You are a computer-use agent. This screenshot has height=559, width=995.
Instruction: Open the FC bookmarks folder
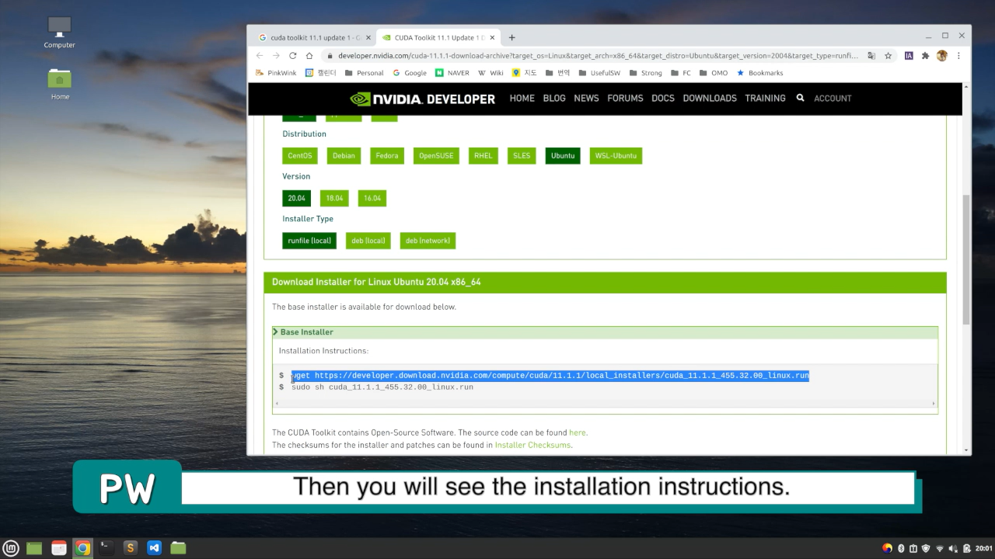coord(680,73)
